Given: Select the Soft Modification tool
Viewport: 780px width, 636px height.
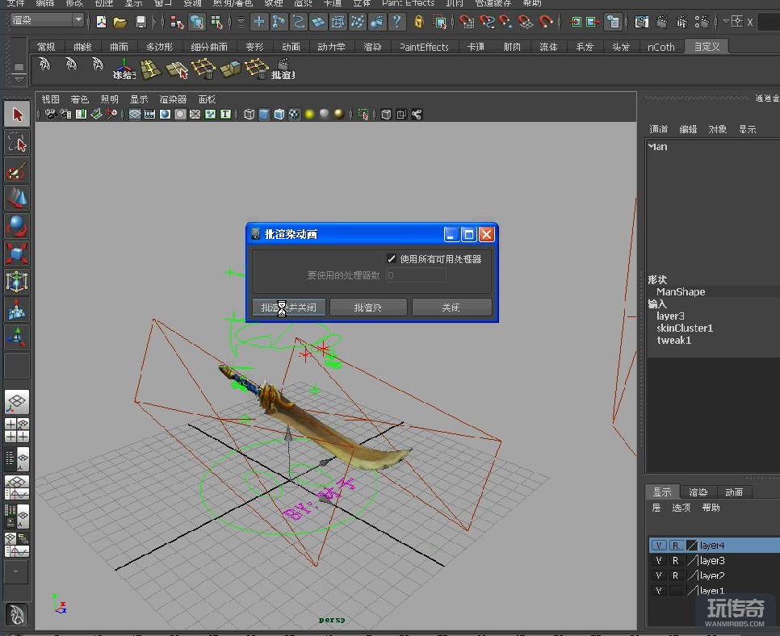Looking at the screenshot, I should pos(17,309).
